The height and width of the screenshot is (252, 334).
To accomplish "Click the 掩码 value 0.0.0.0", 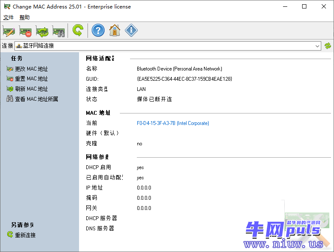I will pyautogui.click(x=144, y=198).
